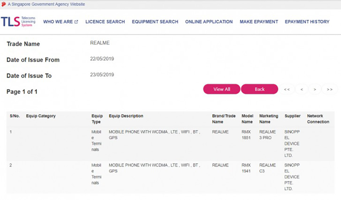
Task: Click the 'Date of Issue To' label
Action: point(29,76)
